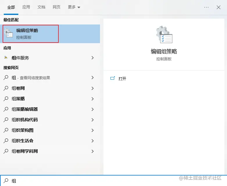This screenshot has height=186, width=227.
Task: Select the 组织生活会 web suggestion
Action: tap(23, 141)
